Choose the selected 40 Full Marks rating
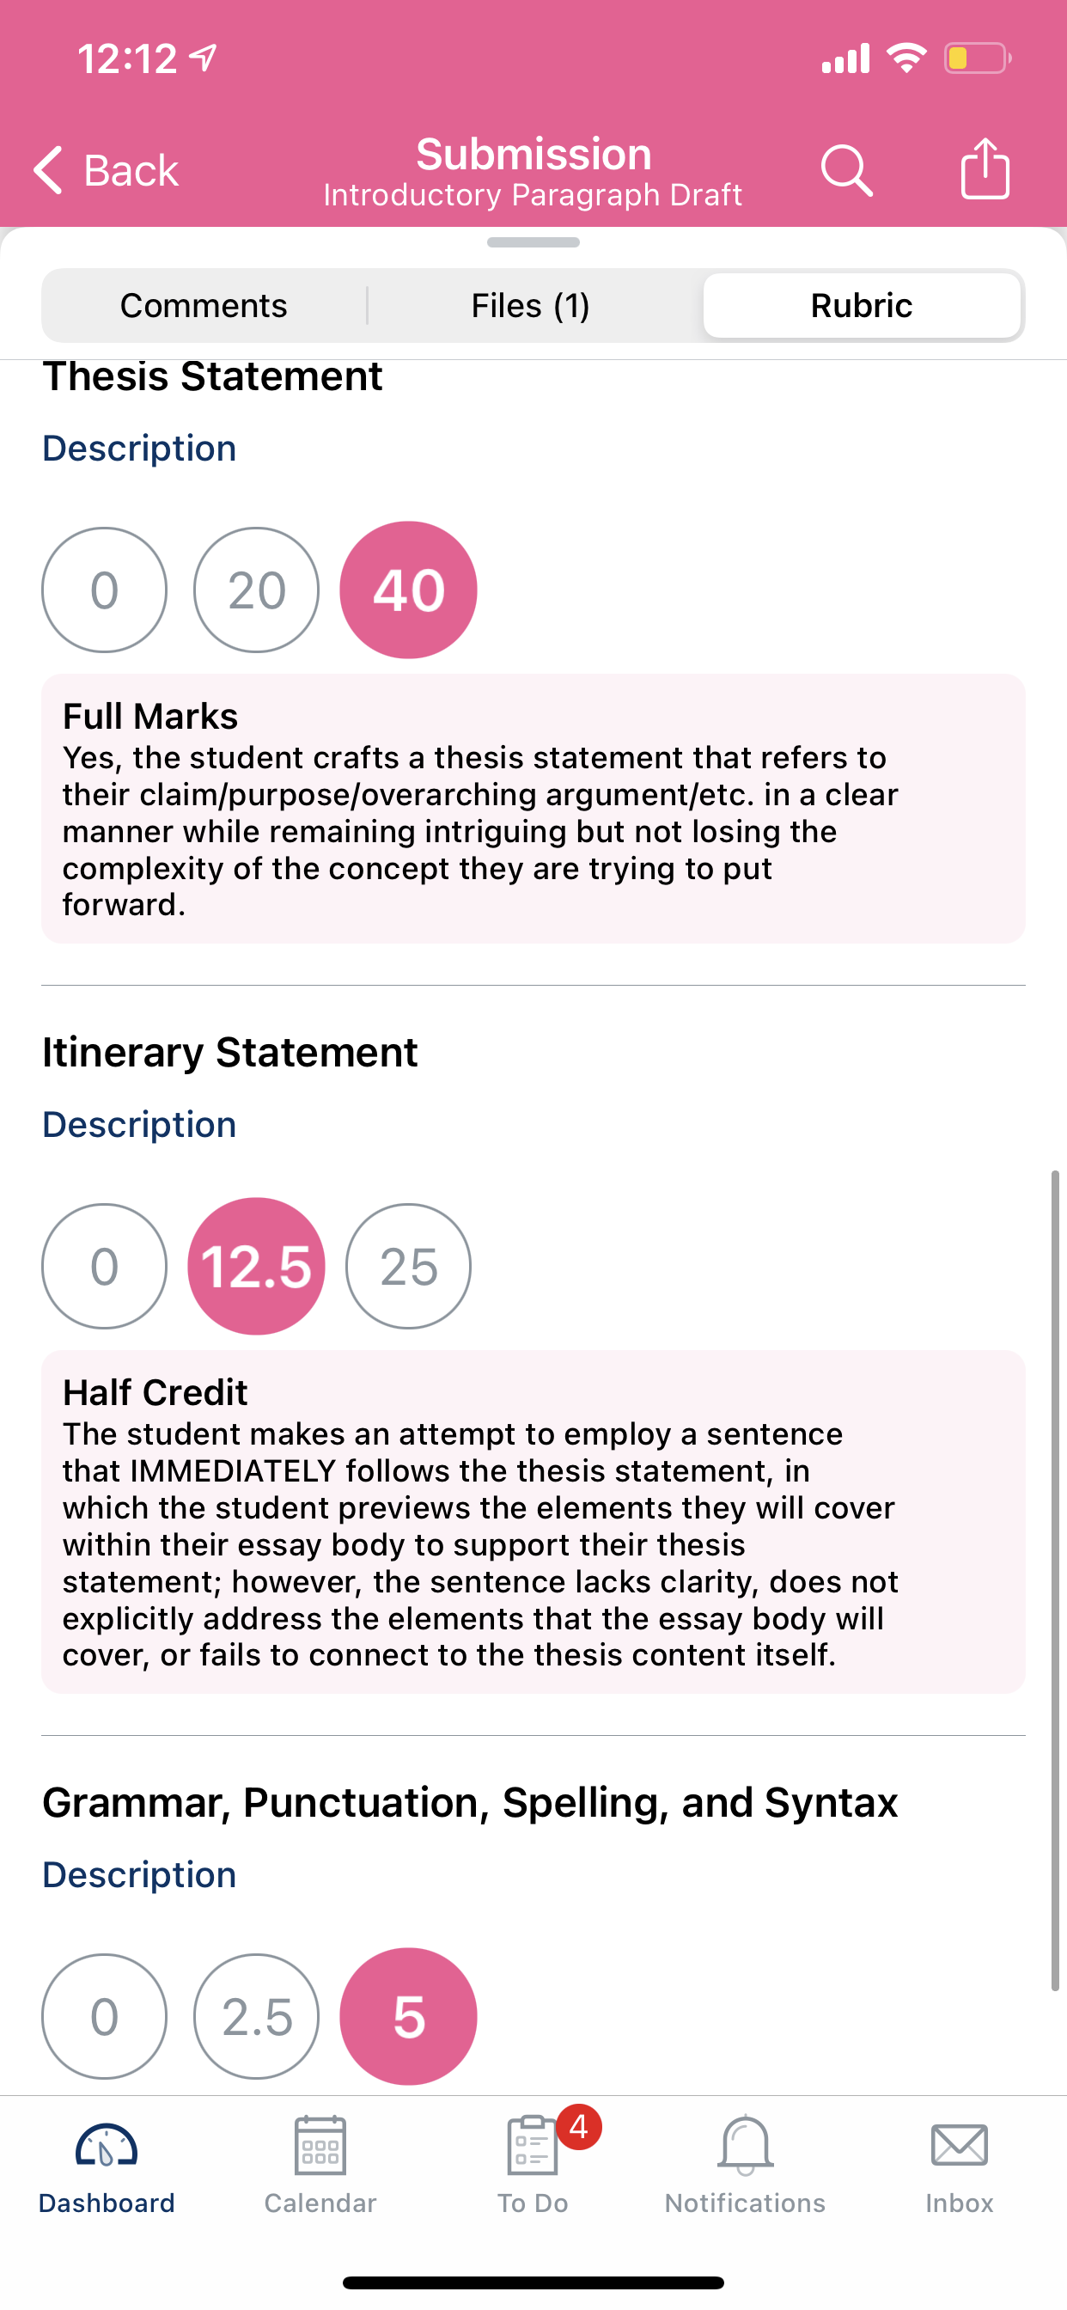 pos(408,590)
